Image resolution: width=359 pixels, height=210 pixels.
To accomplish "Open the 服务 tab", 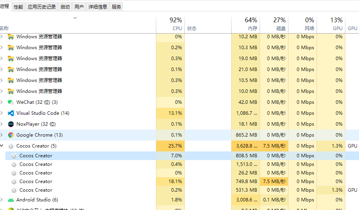I will pyautogui.click(x=116, y=7).
